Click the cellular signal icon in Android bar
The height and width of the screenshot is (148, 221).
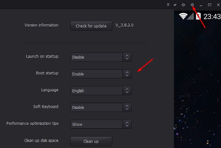(190, 16)
